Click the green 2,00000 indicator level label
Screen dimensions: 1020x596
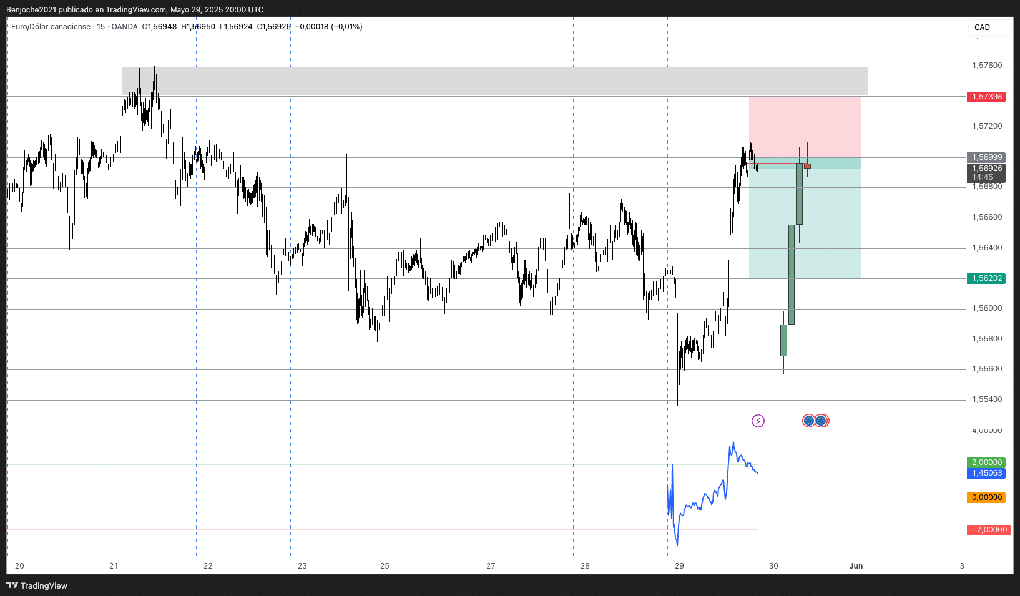986,462
